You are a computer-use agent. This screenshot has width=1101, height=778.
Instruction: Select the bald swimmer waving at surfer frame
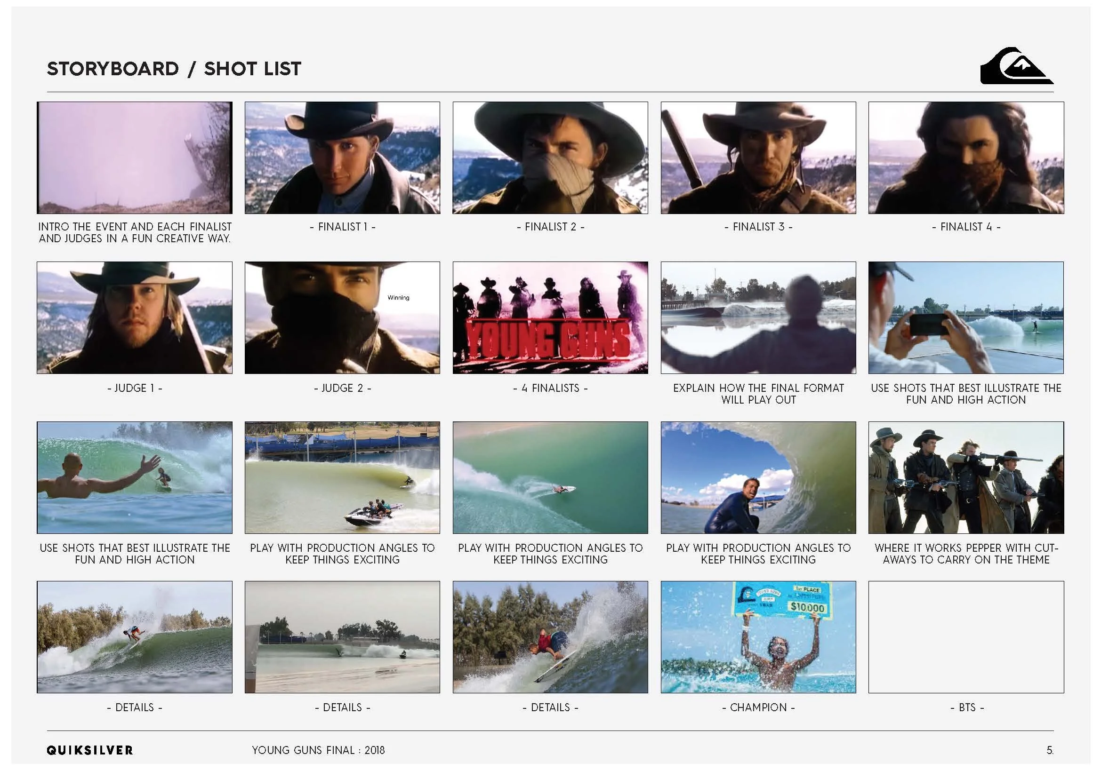tap(135, 477)
